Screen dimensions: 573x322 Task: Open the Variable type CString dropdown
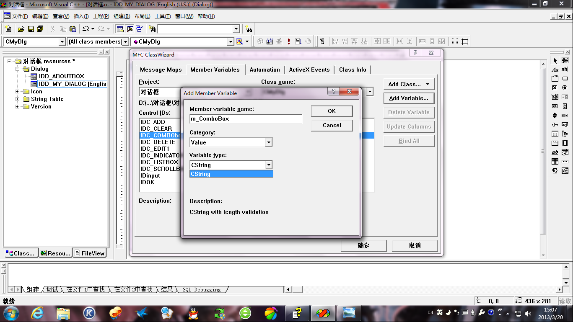click(x=268, y=165)
